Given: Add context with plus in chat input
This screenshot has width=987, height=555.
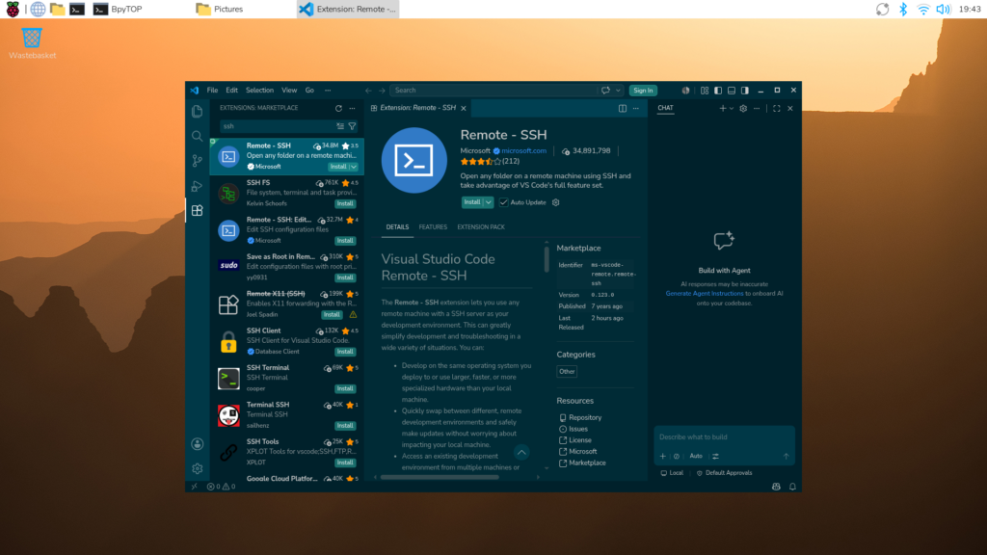Looking at the screenshot, I should tap(663, 456).
